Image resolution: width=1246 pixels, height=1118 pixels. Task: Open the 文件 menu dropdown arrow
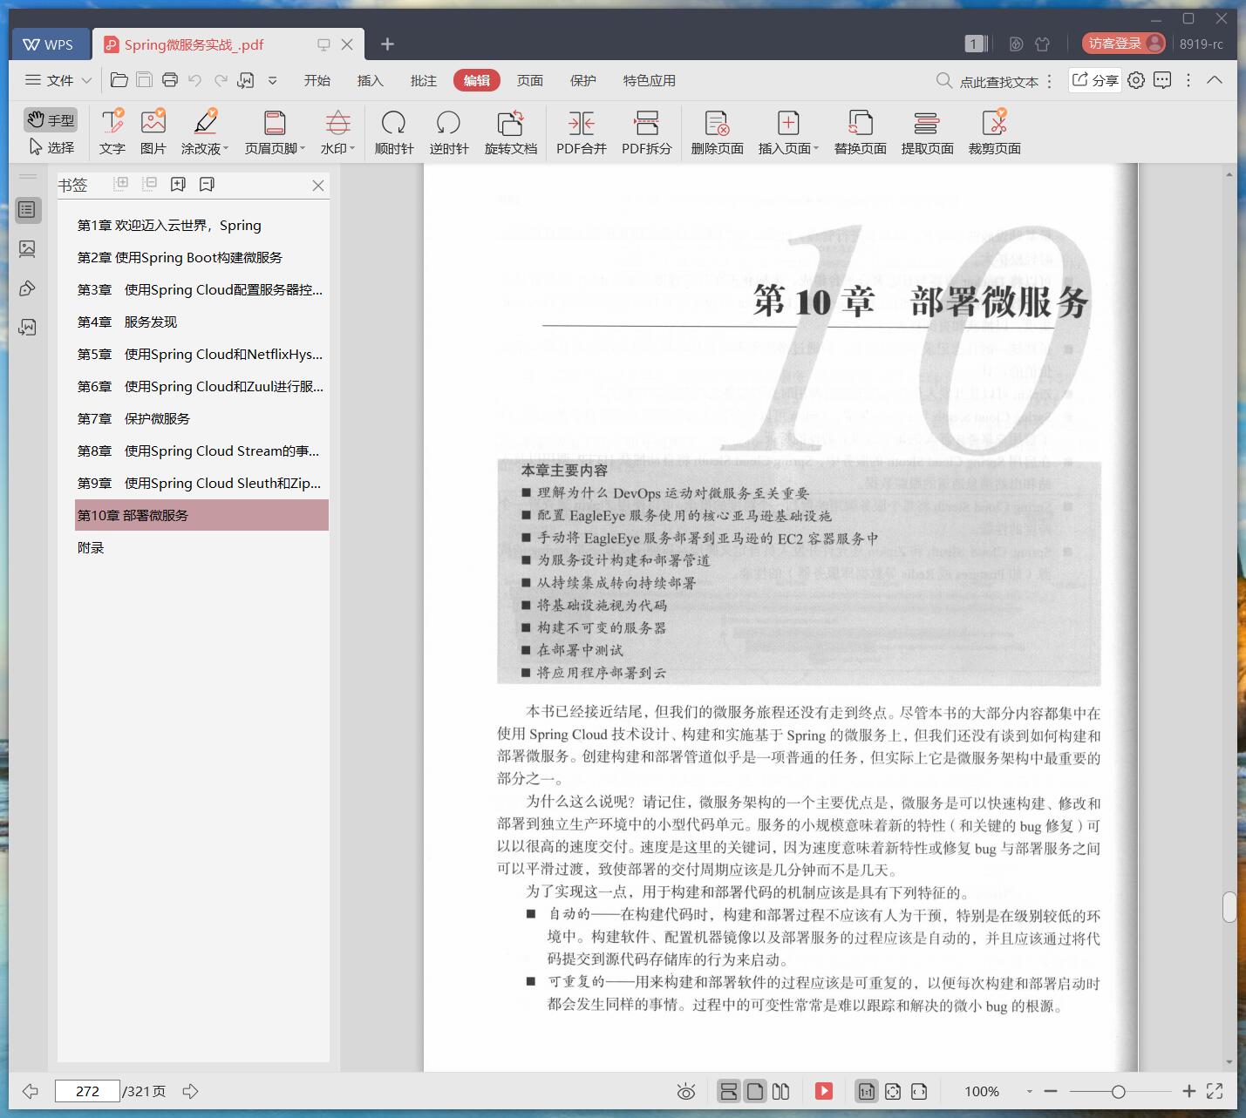[86, 80]
